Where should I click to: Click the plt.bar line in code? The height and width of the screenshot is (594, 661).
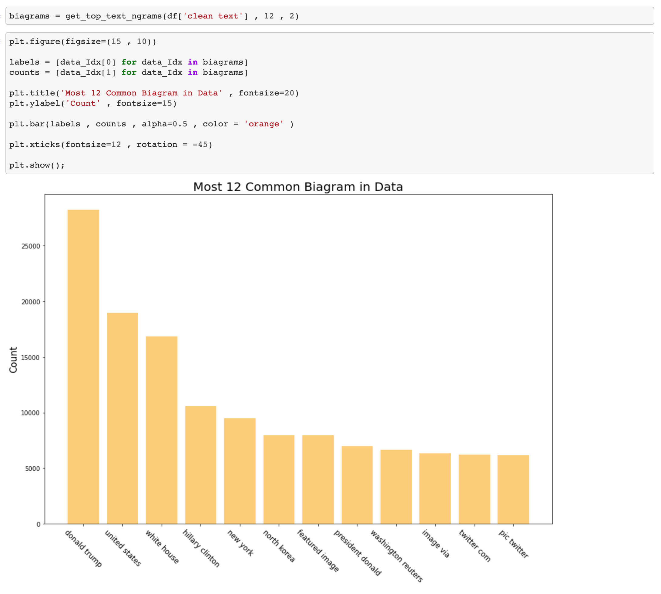[151, 124]
